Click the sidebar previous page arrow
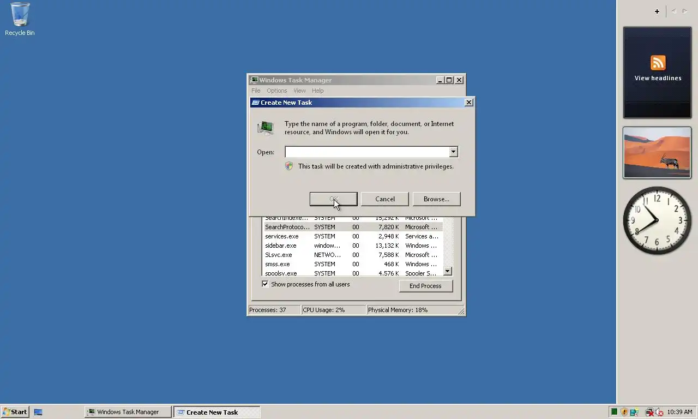Image resolution: width=698 pixels, height=419 pixels. pyautogui.click(x=673, y=11)
